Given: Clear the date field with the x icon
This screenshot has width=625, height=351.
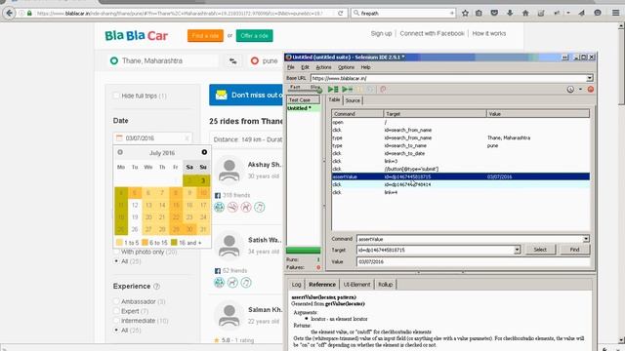Looking at the screenshot, I should click(187, 138).
